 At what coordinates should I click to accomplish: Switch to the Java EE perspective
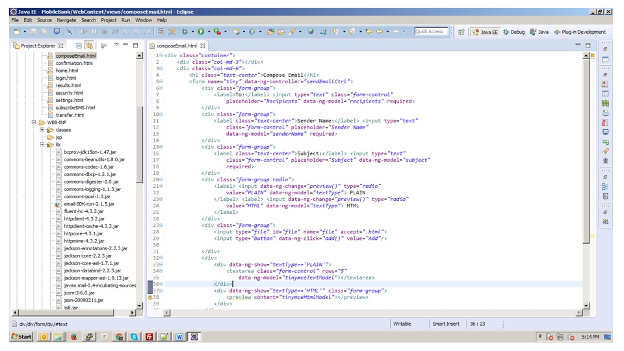click(x=485, y=32)
